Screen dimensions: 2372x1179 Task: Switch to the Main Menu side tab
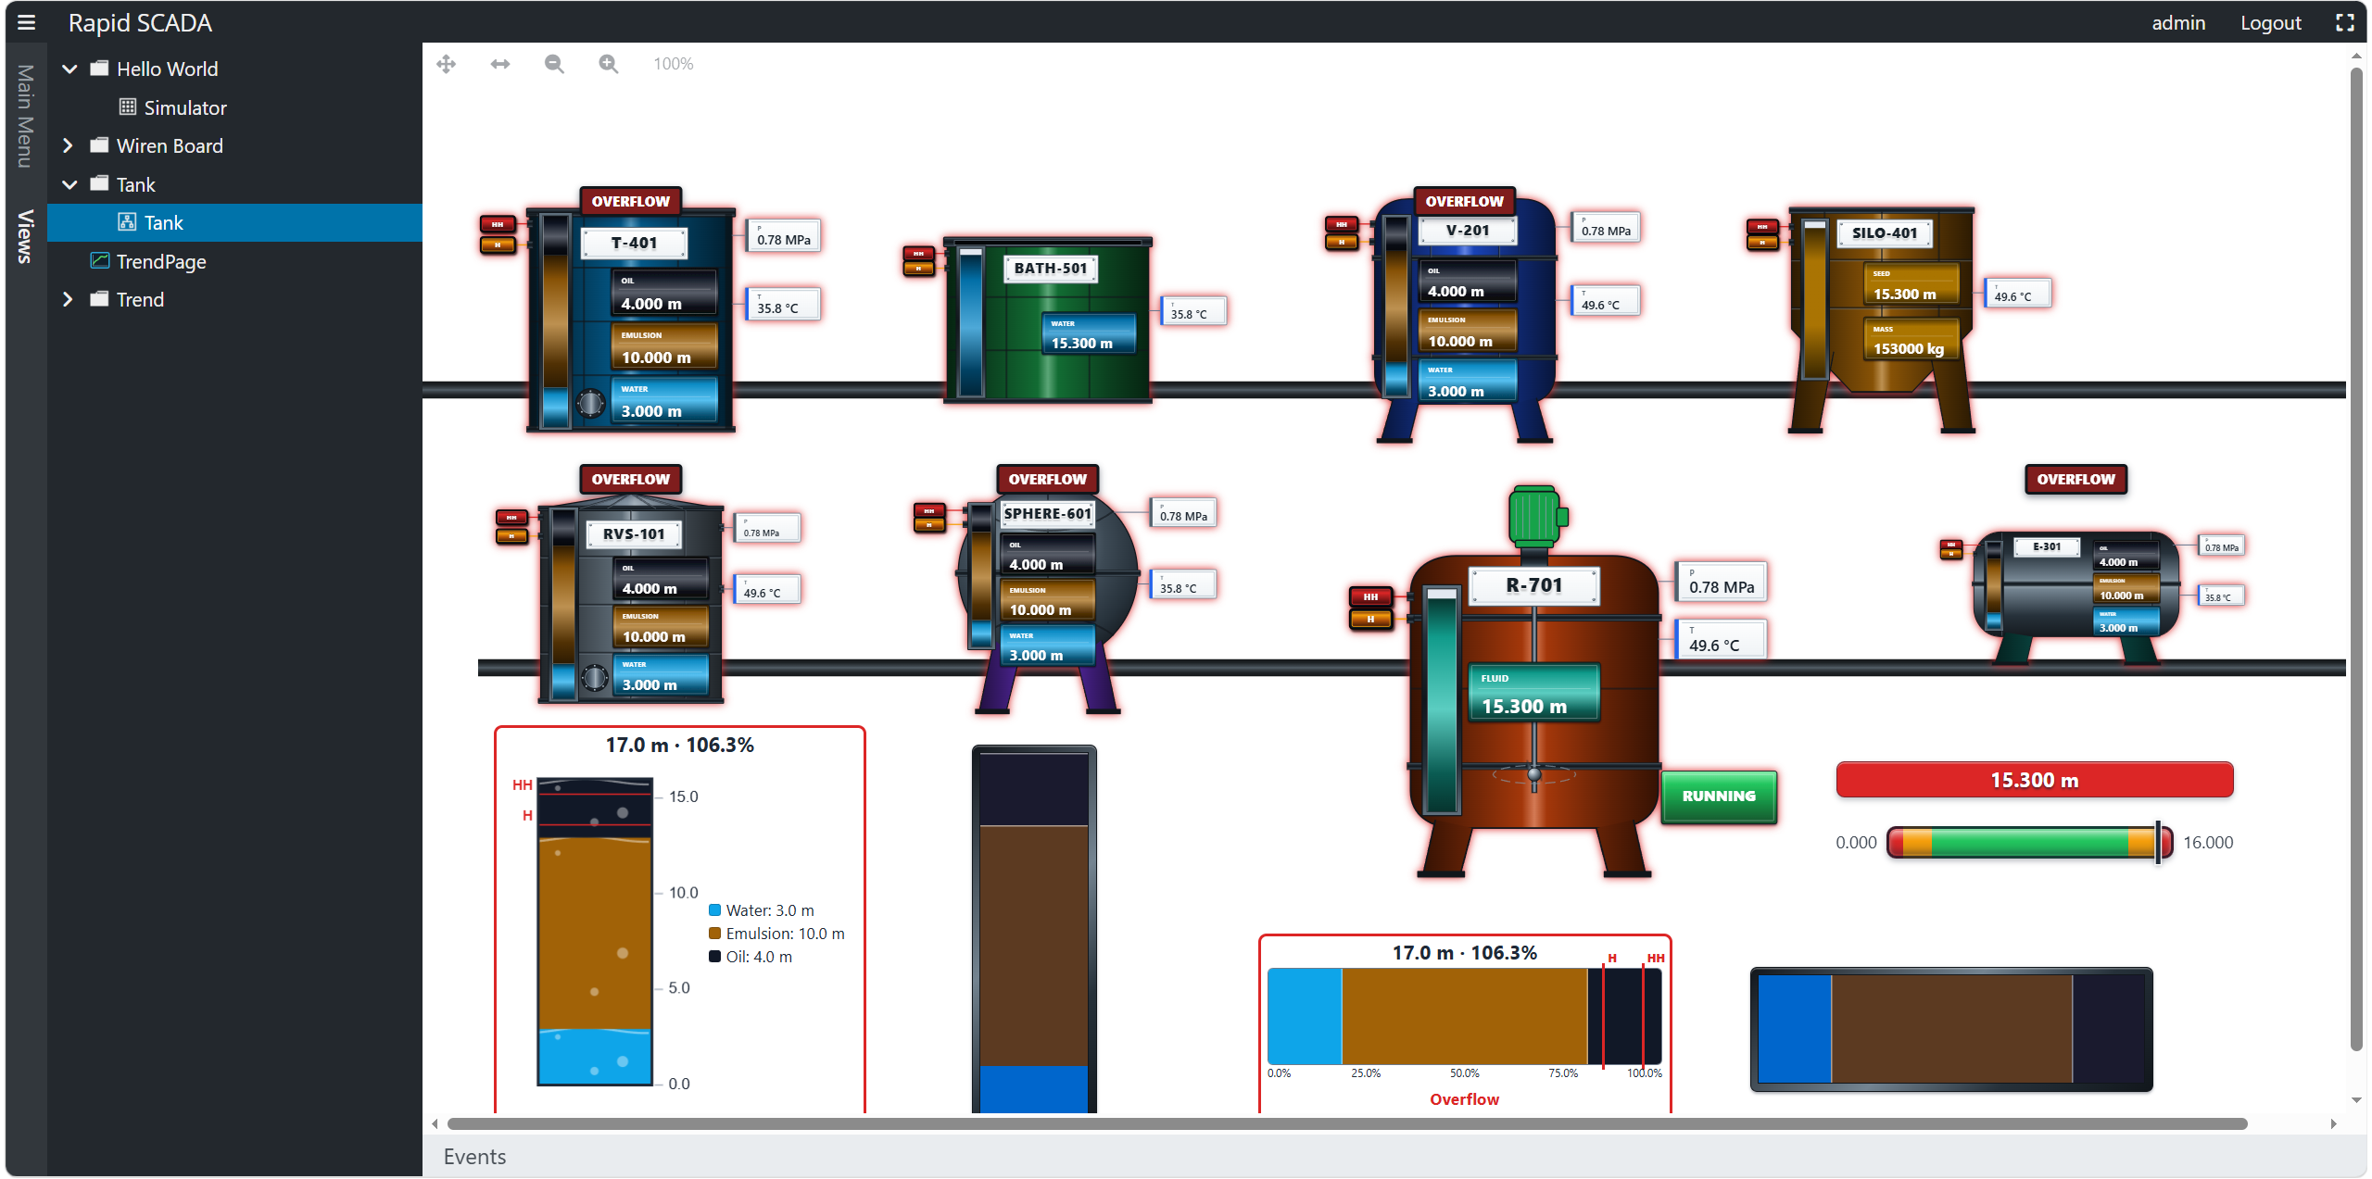point(25,117)
